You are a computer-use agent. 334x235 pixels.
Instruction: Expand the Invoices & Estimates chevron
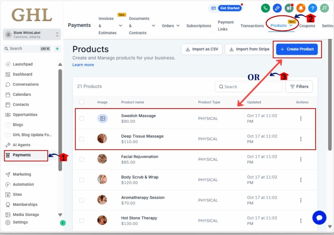coord(121,25)
